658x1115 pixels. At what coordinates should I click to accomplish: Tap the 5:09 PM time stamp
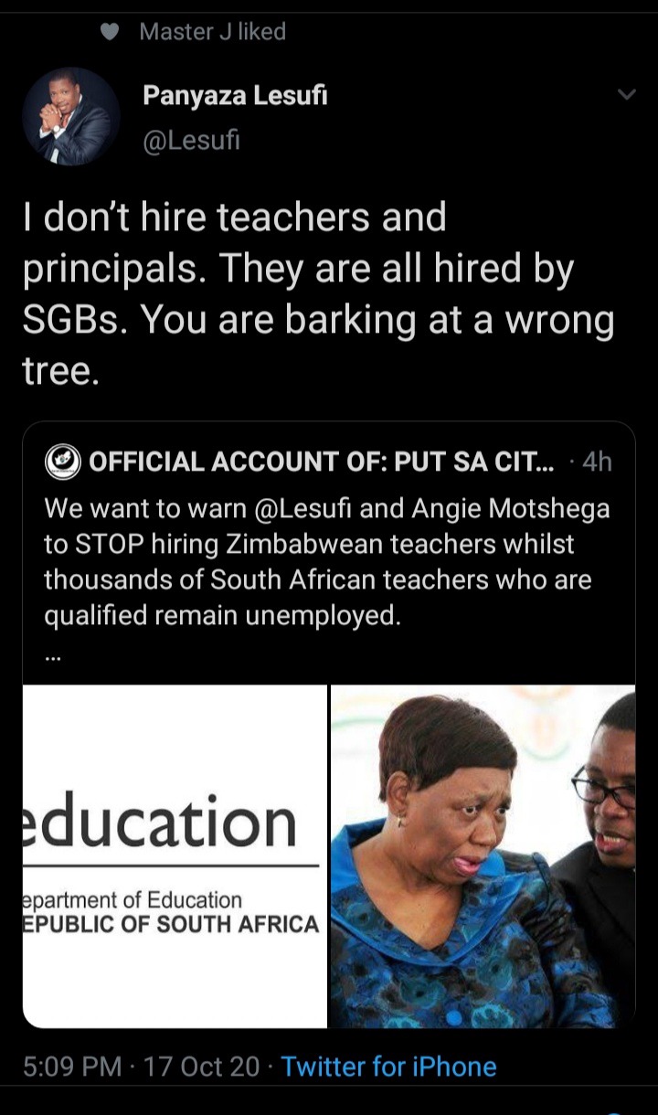76,1067
